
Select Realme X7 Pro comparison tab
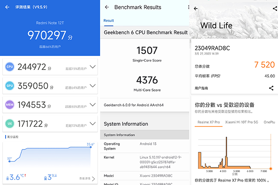209,122
